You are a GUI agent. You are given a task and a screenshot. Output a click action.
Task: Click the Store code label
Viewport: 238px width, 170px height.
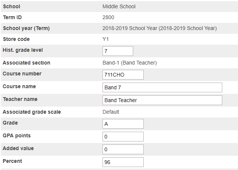pyautogui.click(x=16, y=39)
